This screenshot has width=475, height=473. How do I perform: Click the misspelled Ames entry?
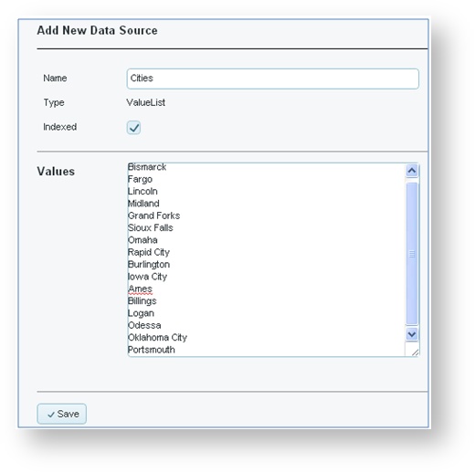(x=140, y=289)
